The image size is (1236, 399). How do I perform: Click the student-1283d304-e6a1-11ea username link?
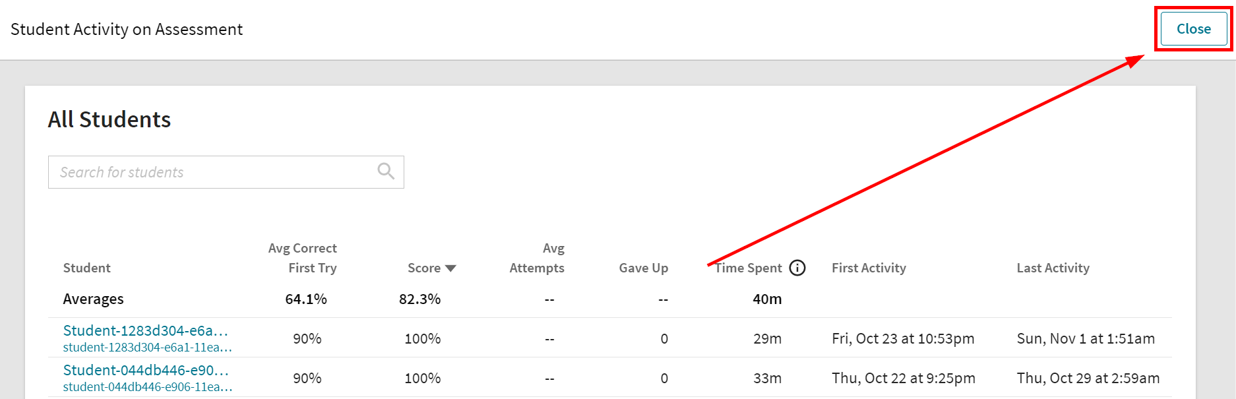148,348
